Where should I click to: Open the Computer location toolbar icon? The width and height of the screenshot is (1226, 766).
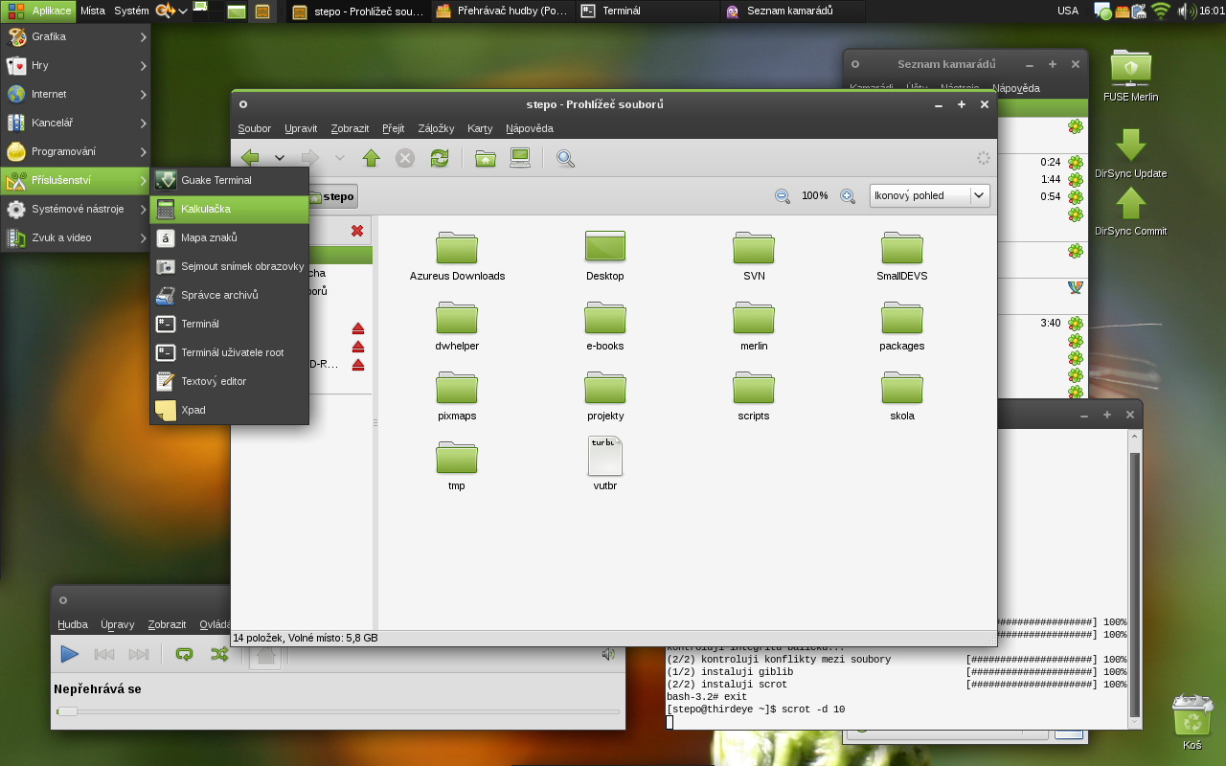(x=520, y=158)
